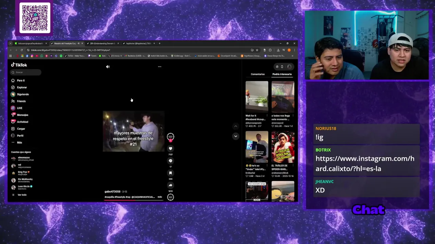The image size is (435, 244).
Task: Open Twitch bookmark in bookmarks bar
Action: pos(92,56)
